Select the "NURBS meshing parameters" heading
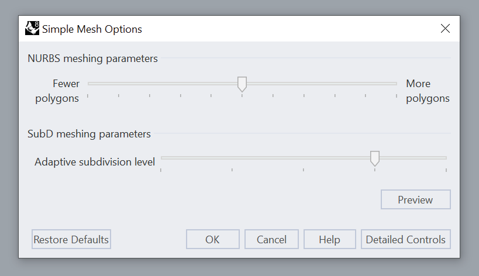The image size is (479, 276). pyautogui.click(x=92, y=58)
